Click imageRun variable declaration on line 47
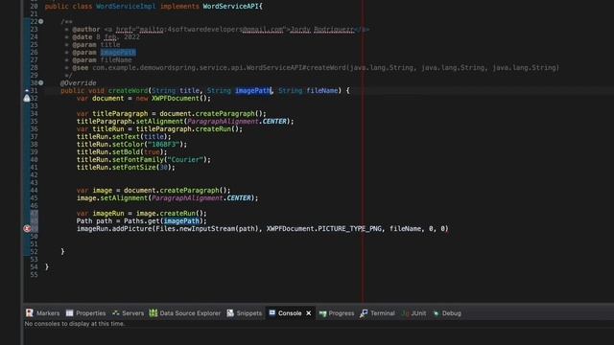The image size is (614, 345). pos(108,214)
